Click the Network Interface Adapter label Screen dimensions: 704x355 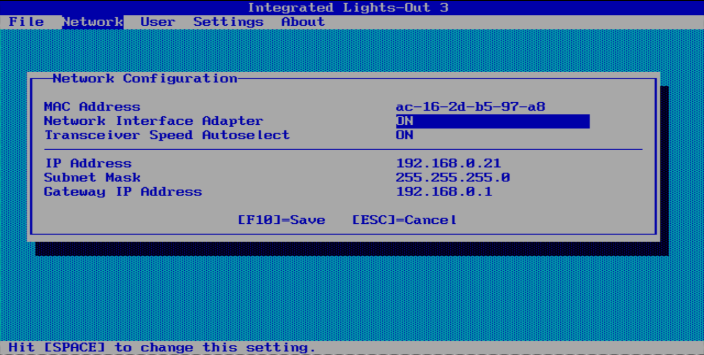(x=154, y=121)
